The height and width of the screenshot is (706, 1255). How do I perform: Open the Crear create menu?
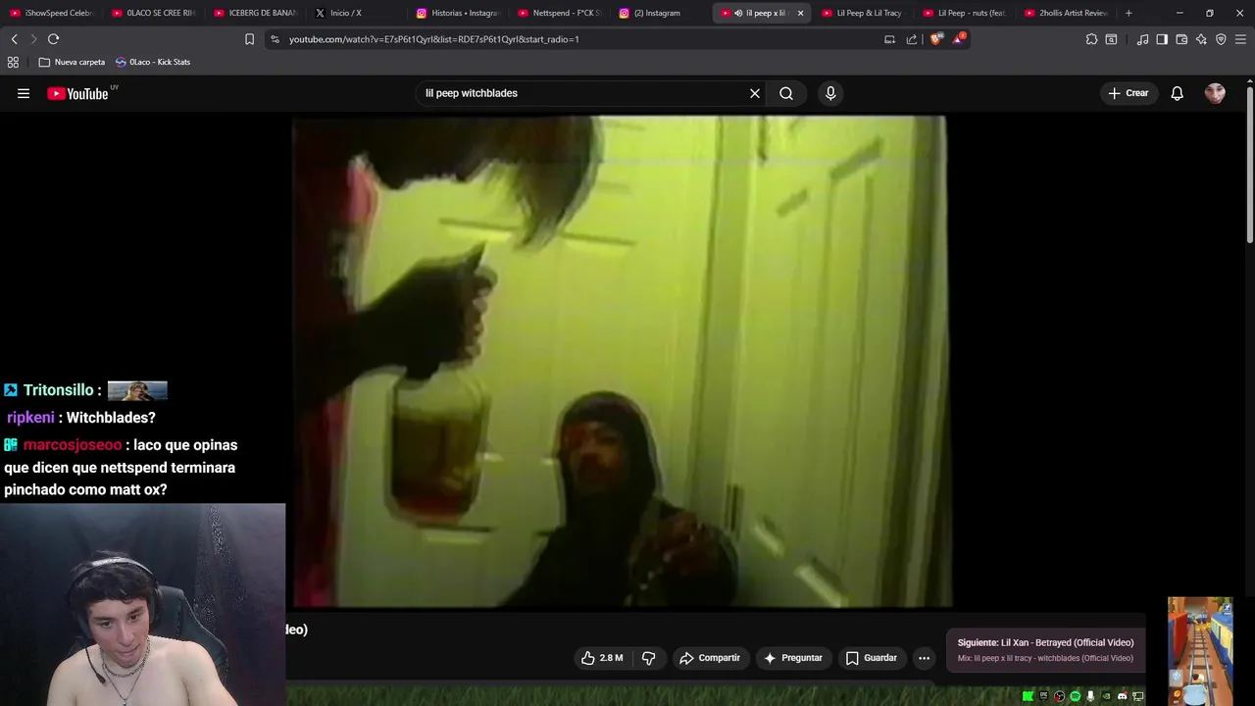click(1129, 93)
